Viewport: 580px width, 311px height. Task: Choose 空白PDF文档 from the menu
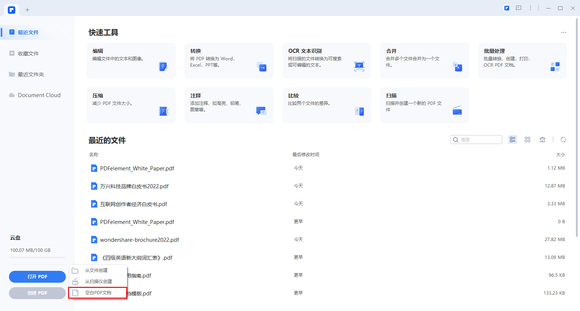click(97, 293)
